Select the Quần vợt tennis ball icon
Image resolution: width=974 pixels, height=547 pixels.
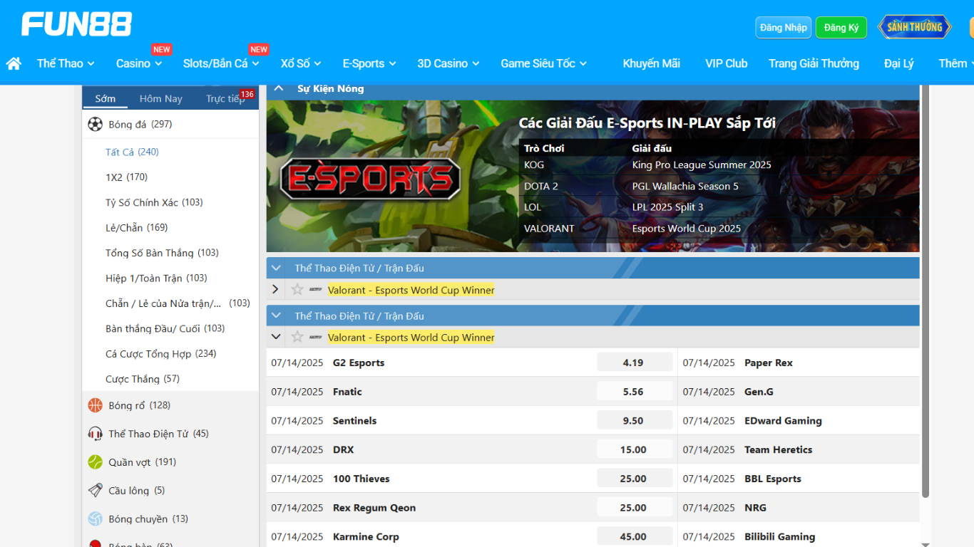pyautogui.click(x=95, y=462)
